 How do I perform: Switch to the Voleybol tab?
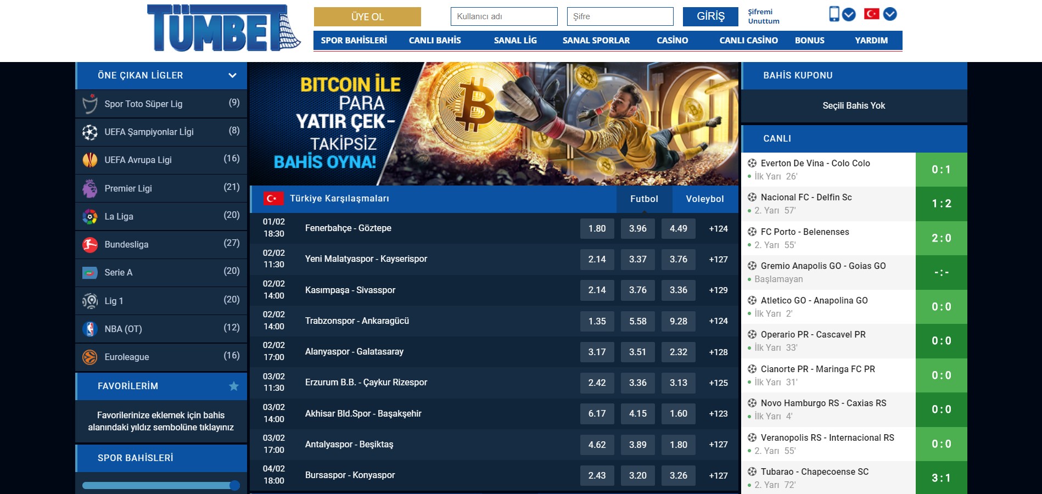pos(705,199)
